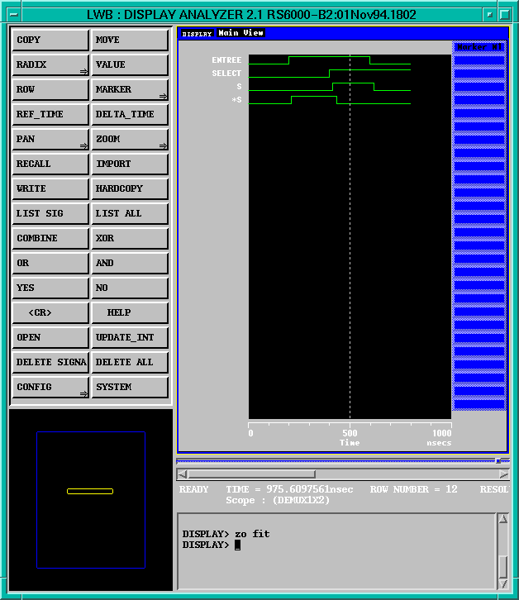
Task: Click the HELP button
Action: click(130, 313)
